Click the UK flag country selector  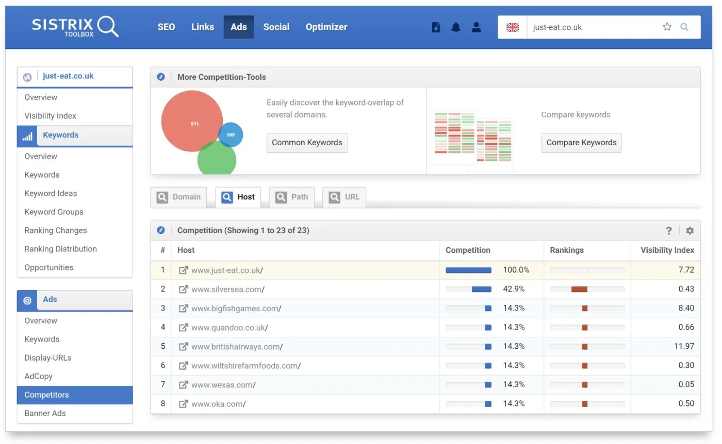point(513,27)
